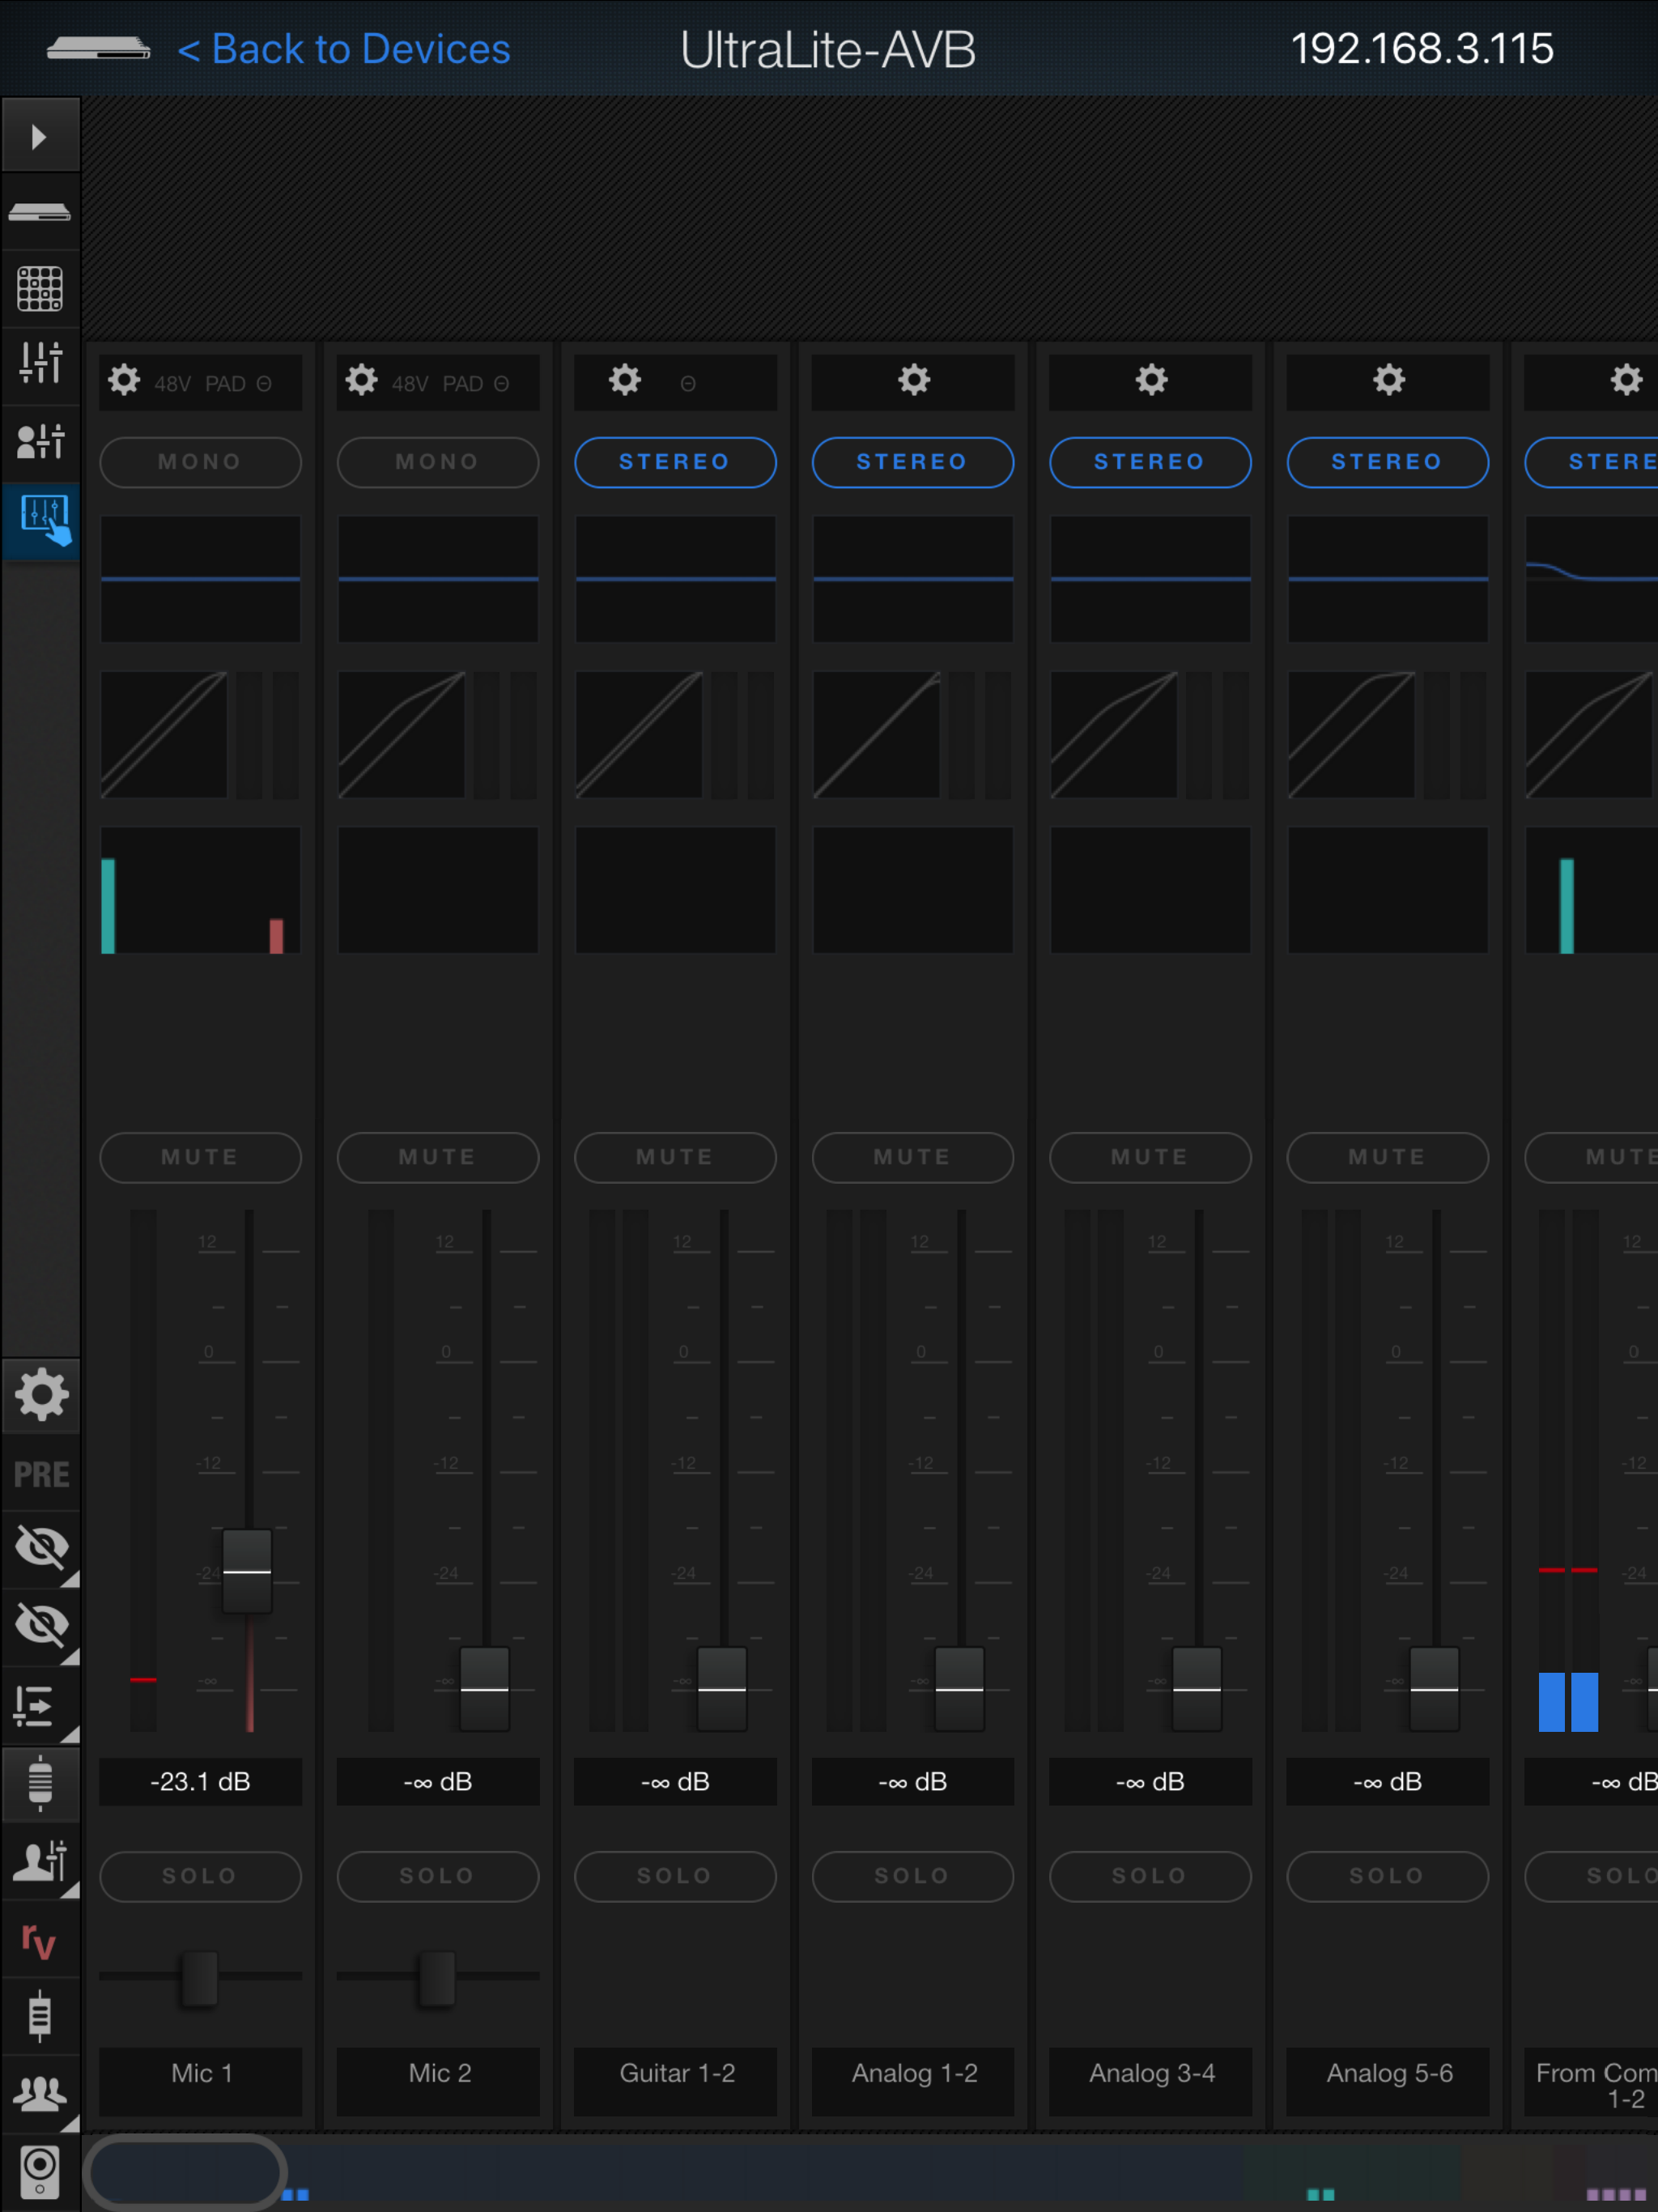Click the Mic 1 fader handle
The width and height of the screenshot is (1658, 2212).
(x=247, y=1571)
